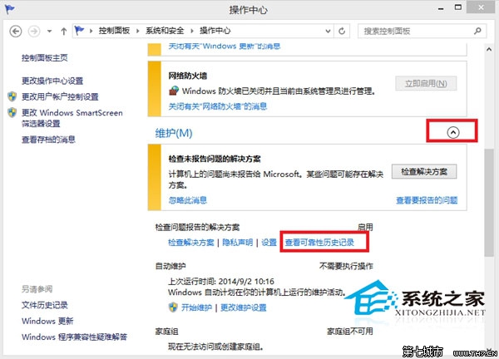Click 家庭组 label text
Viewport: 499px width, 359px height.
[x=166, y=332]
